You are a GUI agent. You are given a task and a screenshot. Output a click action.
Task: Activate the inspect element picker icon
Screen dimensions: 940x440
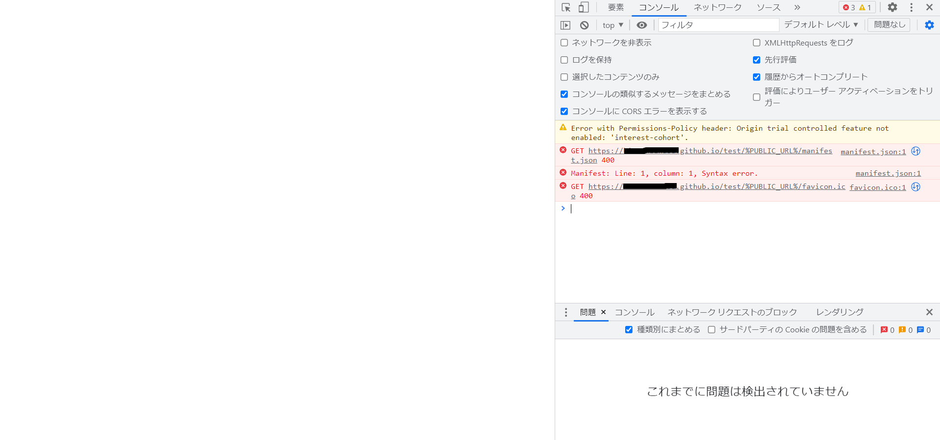pos(566,7)
